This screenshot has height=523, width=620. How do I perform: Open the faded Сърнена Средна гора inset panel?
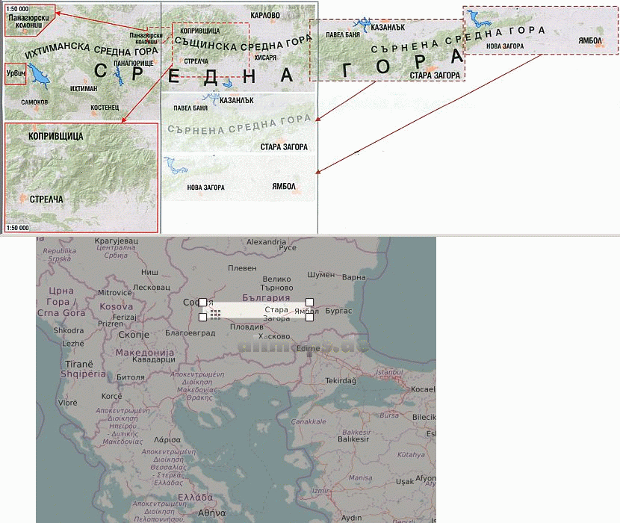point(240,124)
